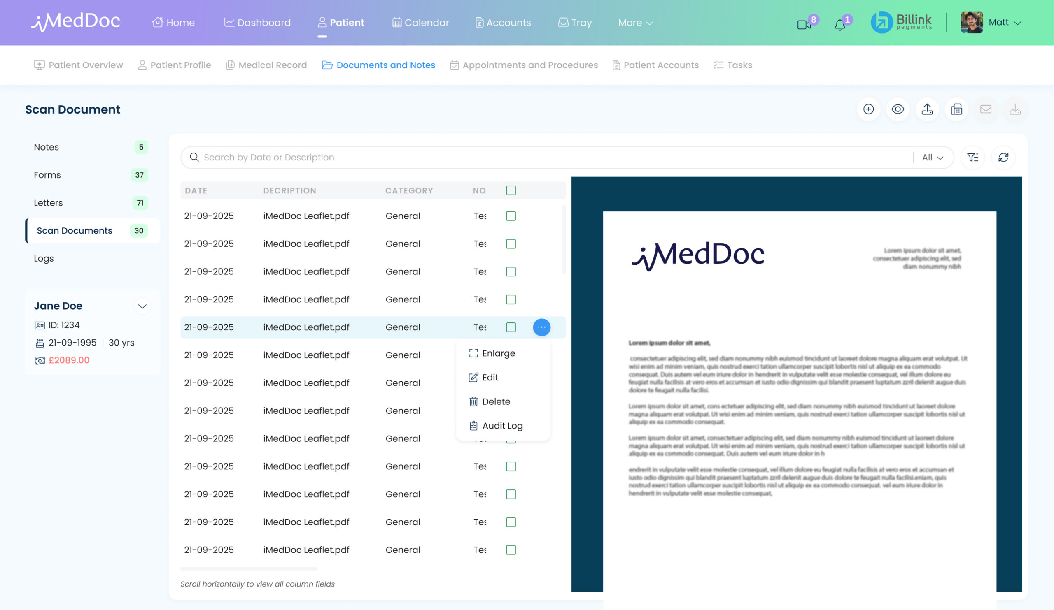Open the advanced filter icon beside search
1054x610 pixels.
[972, 158]
